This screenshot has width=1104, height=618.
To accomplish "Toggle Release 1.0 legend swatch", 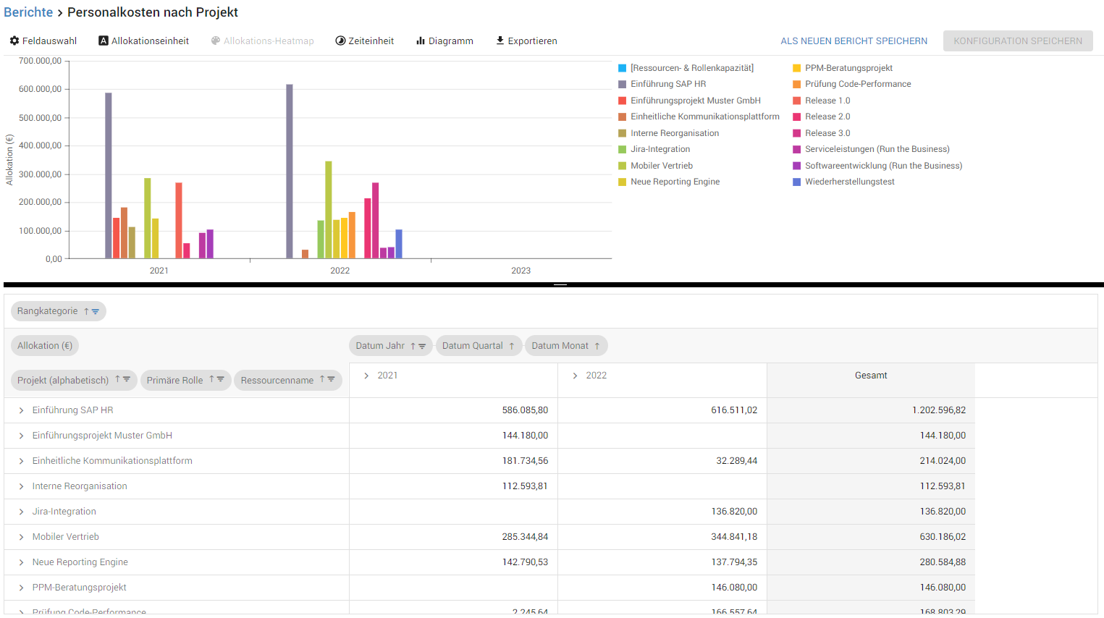I will 796,101.
